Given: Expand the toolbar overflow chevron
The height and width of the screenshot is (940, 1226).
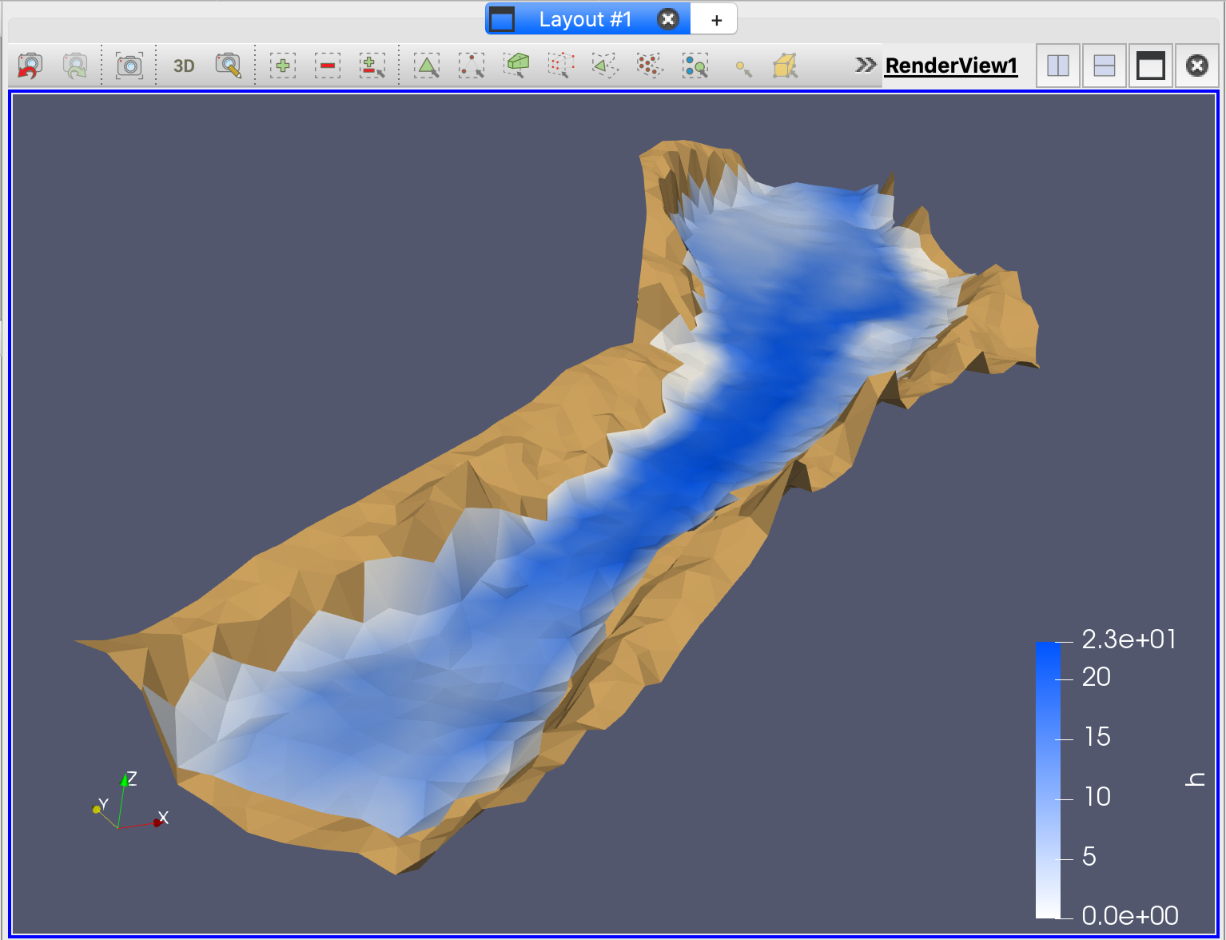Looking at the screenshot, I should [x=865, y=65].
